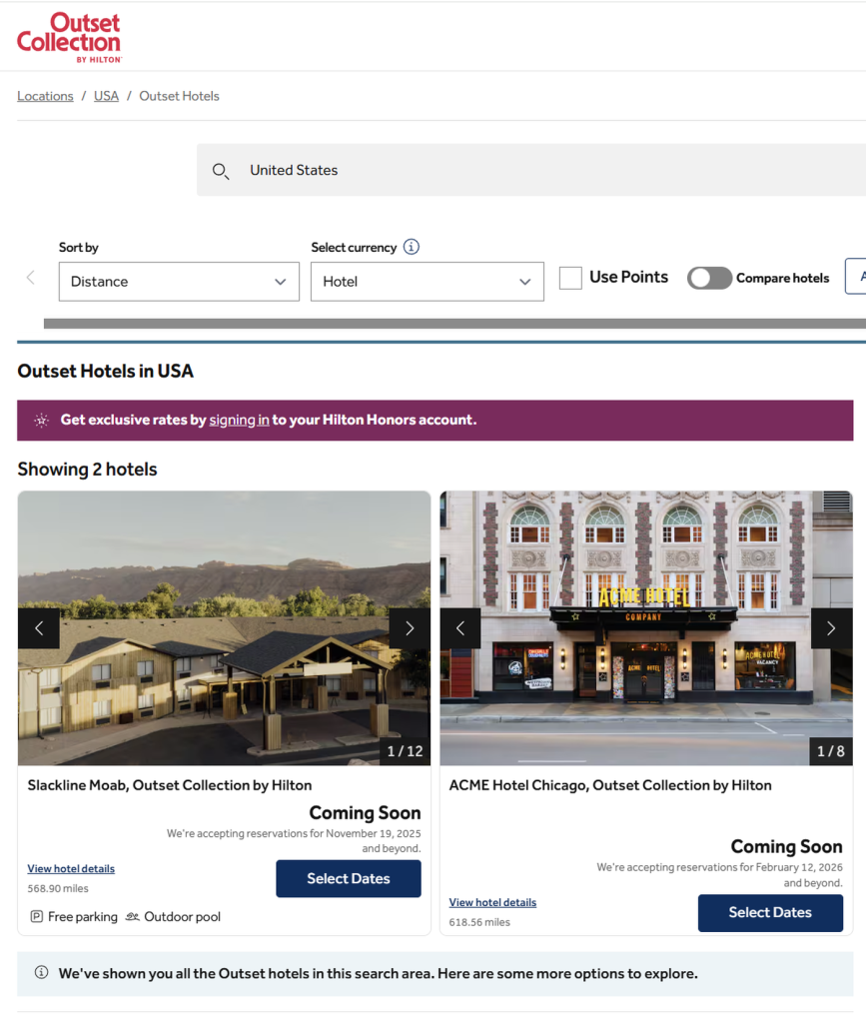Toggle the Compare hotels switch
Viewport: 866px width, 1023px height.
point(709,278)
